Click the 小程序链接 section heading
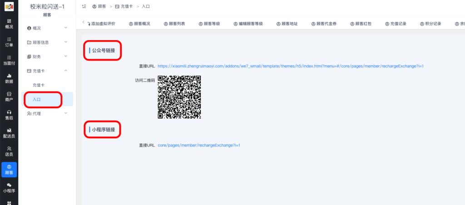This screenshot has height=205, width=465. [x=103, y=129]
